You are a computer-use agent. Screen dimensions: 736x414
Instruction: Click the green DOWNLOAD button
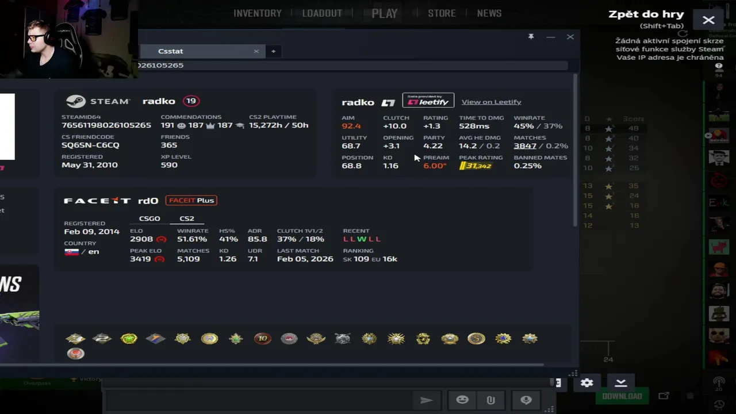pyautogui.click(x=622, y=396)
